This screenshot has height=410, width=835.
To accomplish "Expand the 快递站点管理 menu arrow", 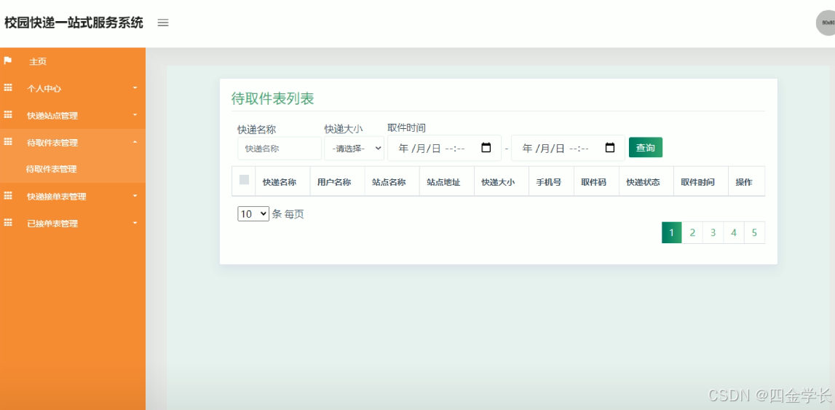I will (135, 114).
